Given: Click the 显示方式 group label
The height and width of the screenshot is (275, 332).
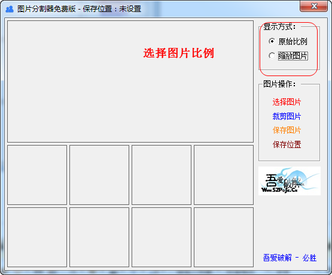Looking at the screenshot, I should click(279, 27).
